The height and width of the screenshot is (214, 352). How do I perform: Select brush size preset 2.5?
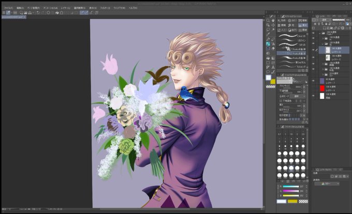tap(303, 133)
